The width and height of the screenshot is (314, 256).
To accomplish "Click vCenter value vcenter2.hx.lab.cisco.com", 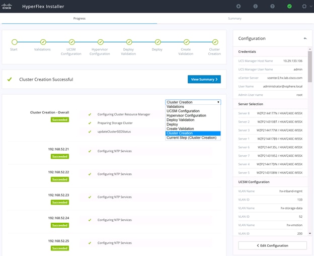I will [x=285, y=78].
